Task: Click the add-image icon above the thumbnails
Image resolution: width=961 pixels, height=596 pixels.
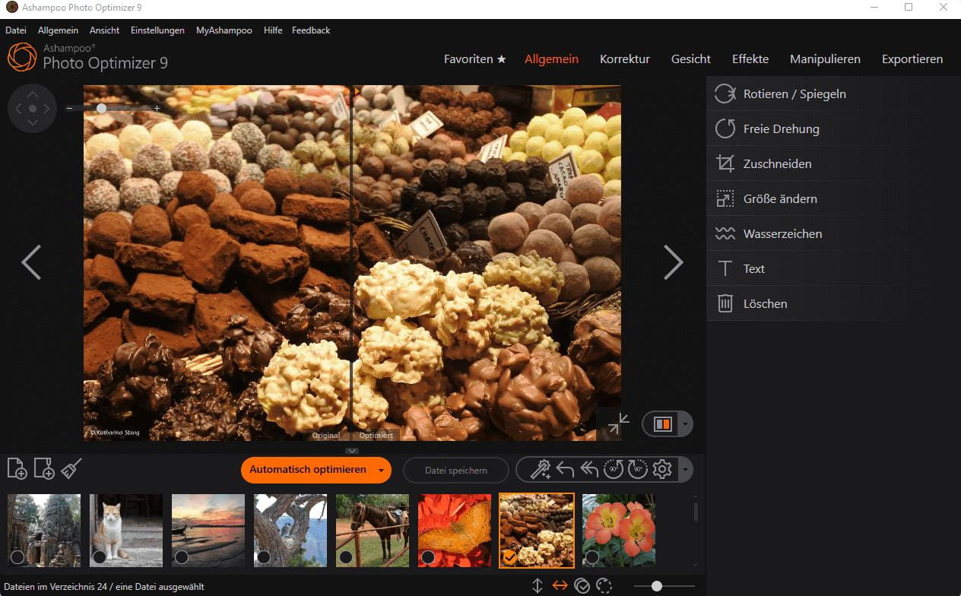Action: coord(15,468)
